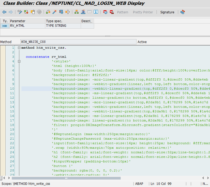The image size is (210, 187).
Task: Click the panel splitter dots to collapse signature
Action: tap(108, 36)
